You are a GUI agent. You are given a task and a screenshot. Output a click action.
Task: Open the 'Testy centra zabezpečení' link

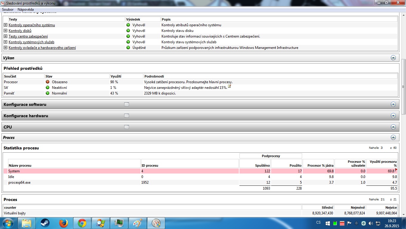click(x=28, y=36)
